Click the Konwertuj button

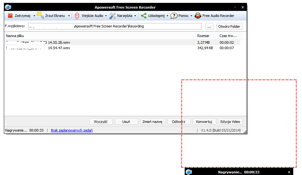[204, 122]
